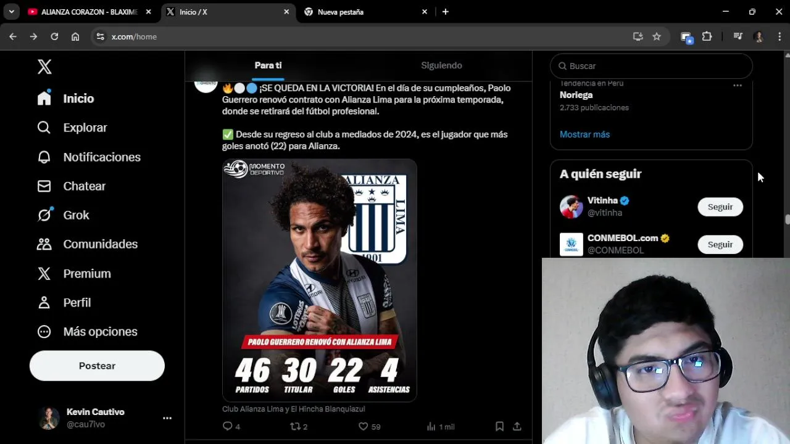Close the Nueva pestaña tab
This screenshot has height=444, width=790.
(x=425, y=12)
